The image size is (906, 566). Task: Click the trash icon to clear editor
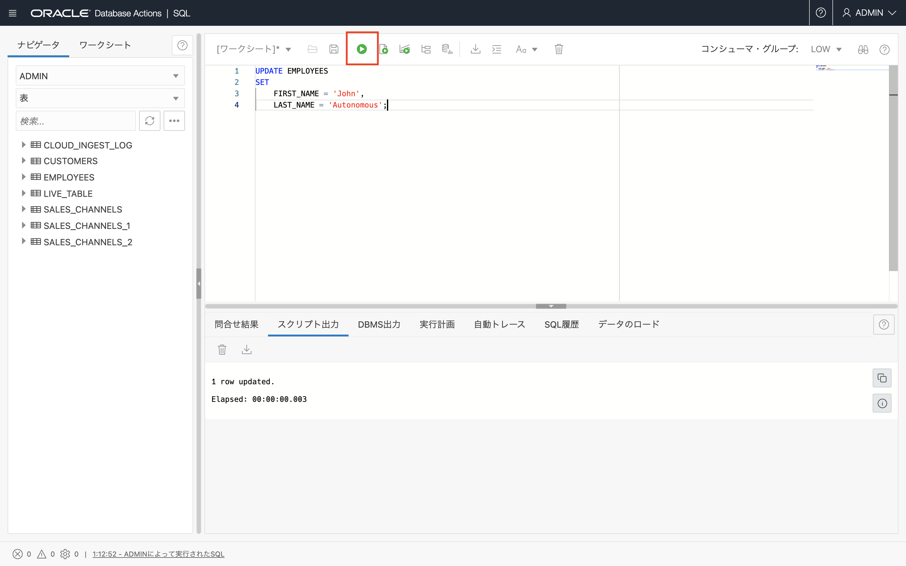(559, 49)
